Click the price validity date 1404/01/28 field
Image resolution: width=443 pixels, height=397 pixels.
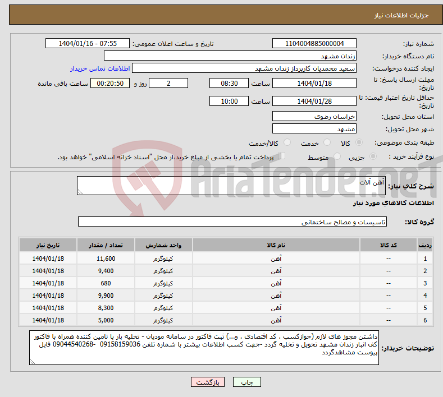point(314,101)
